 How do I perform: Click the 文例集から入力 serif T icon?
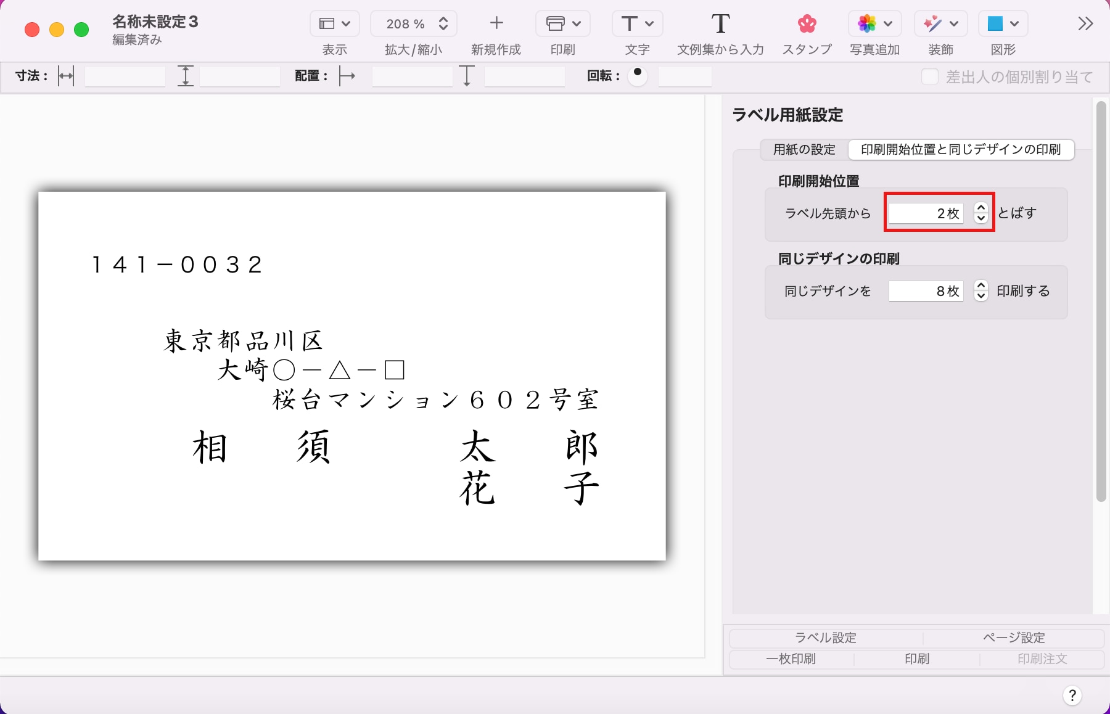[720, 24]
